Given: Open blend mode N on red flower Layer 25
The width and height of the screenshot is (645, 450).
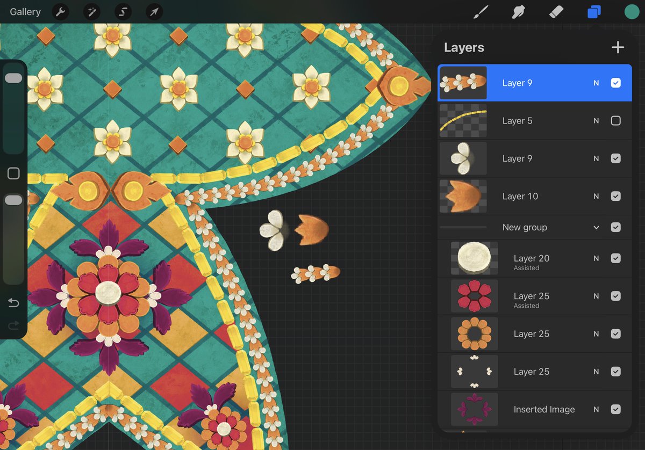Looking at the screenshot, I should pos(596,296).
